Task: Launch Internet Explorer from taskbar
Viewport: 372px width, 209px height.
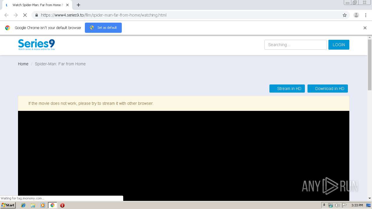Action: pyautogui.click(x=23, y=205)
